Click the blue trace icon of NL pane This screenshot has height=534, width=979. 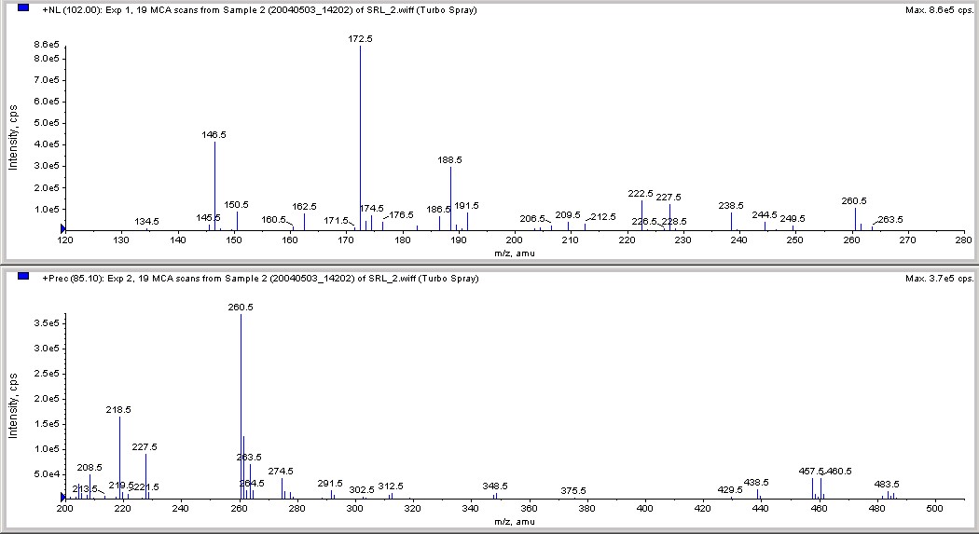23,8
